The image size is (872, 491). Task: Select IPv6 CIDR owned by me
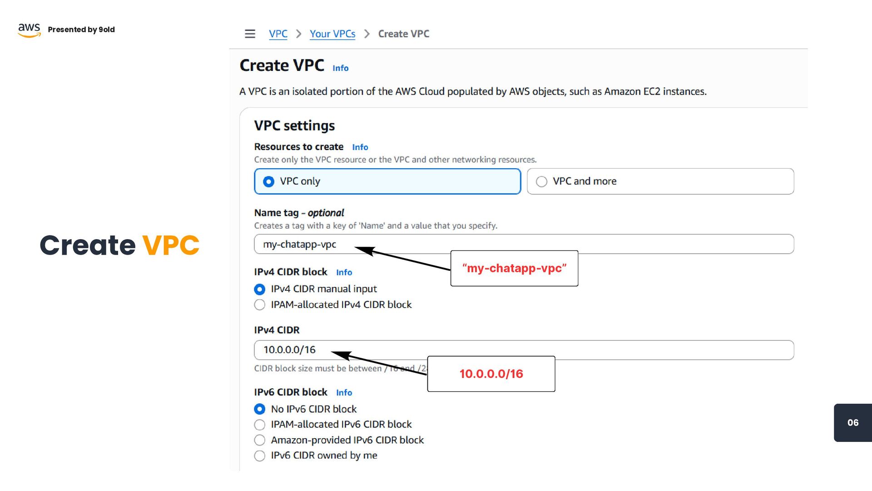click(x=260, y=456)
